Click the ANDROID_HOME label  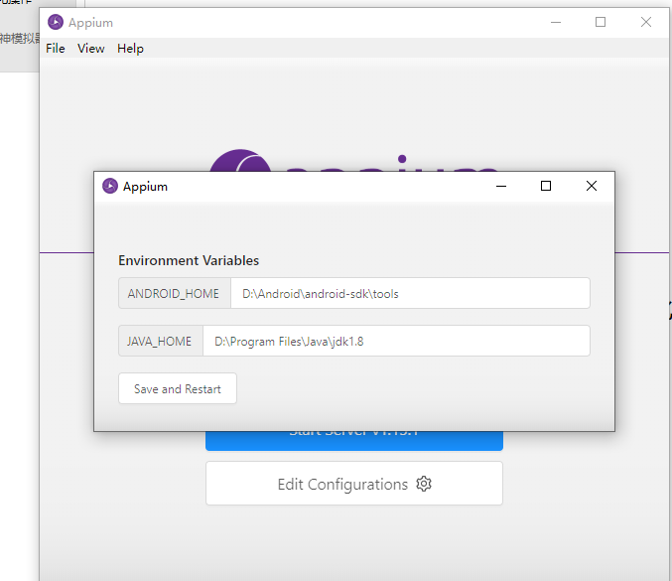pos(174,294)
